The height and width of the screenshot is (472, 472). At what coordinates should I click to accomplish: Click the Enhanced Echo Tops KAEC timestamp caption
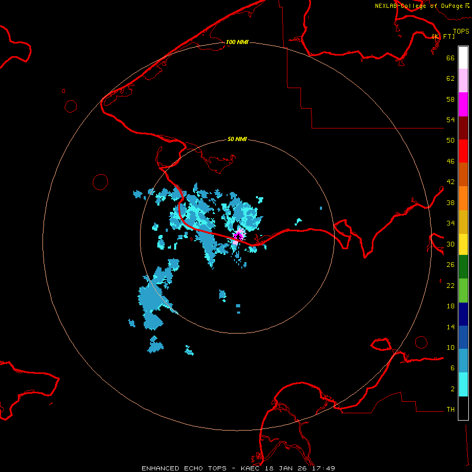(238, 468)
